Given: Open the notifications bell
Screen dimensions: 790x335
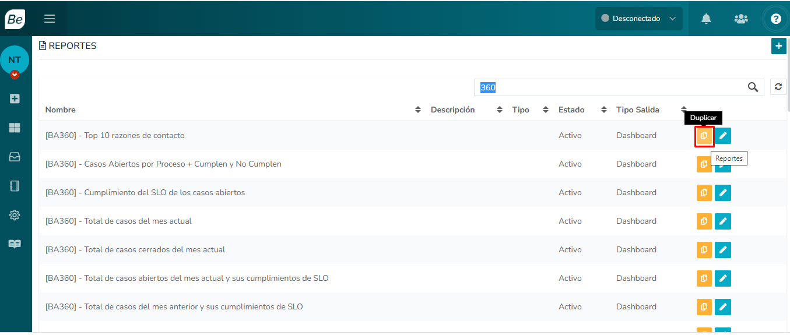Looking at the screenshot, I should pos(706,19).
